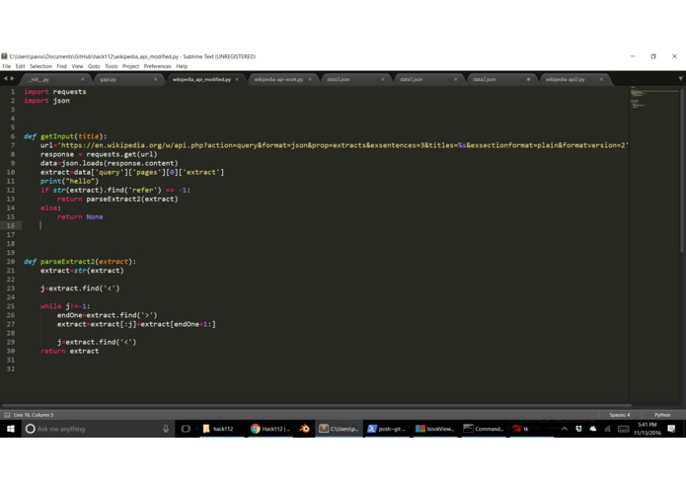This screenshot has height=488, width=686.
Task: Open the View menu
Action: [x=77, y=66]
